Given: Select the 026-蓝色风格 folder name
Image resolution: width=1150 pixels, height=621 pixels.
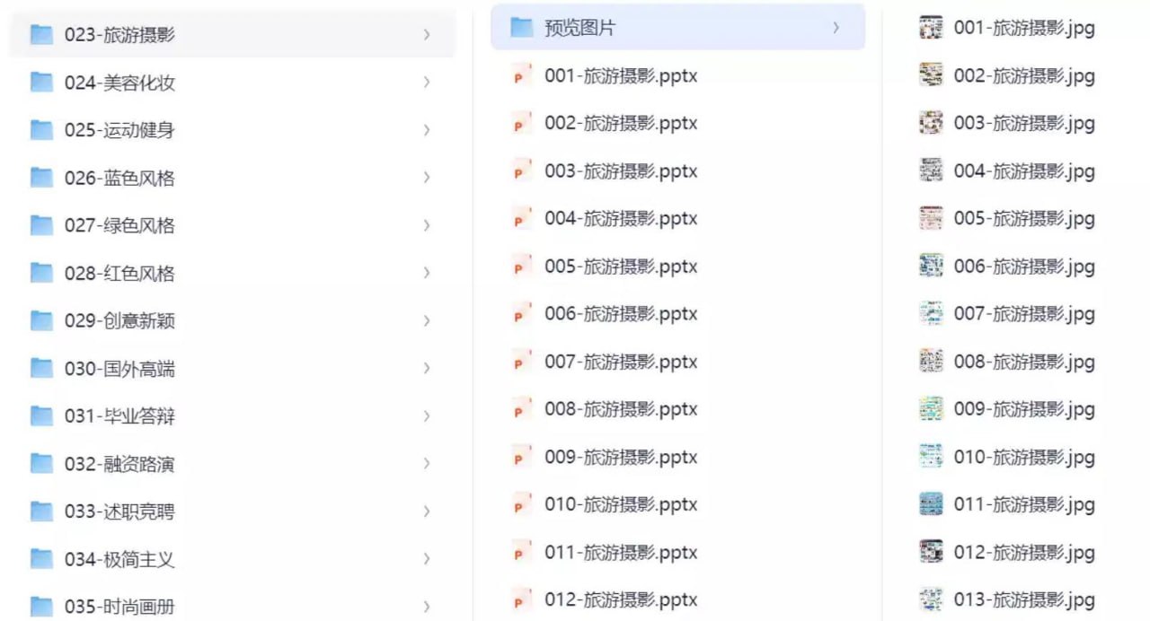Looking at the screenshot, I should [x=119, y=178].
